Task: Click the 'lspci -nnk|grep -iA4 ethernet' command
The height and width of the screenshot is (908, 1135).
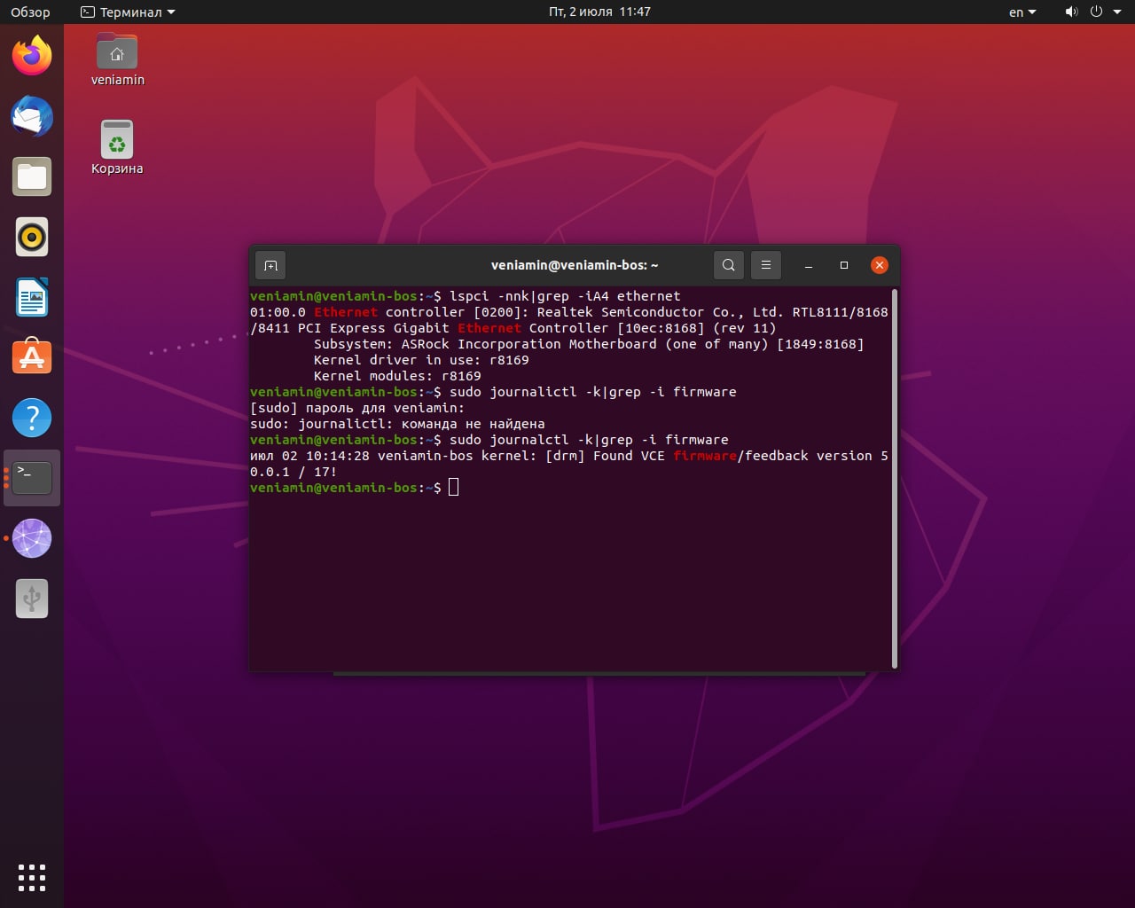Action: (x=565, y=296)
